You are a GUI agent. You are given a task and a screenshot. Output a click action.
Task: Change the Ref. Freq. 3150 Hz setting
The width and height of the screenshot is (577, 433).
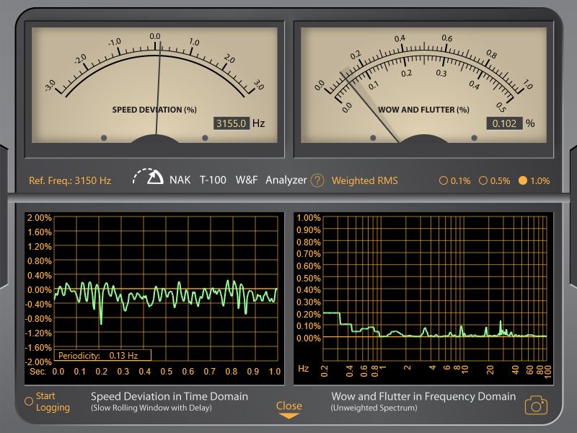pyautogui.click(x=70, y=180)
